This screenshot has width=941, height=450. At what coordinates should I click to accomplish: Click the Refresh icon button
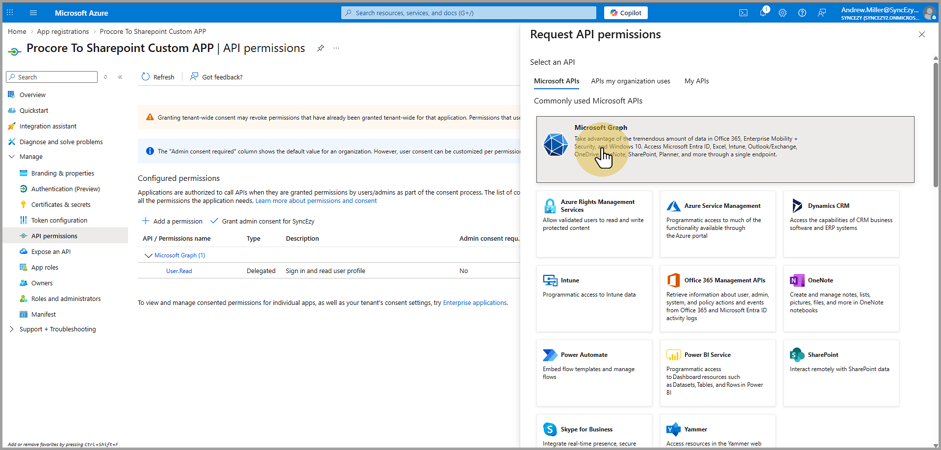click(146, 77)
